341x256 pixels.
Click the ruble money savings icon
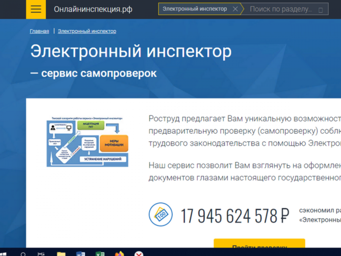tap(160, 214)
